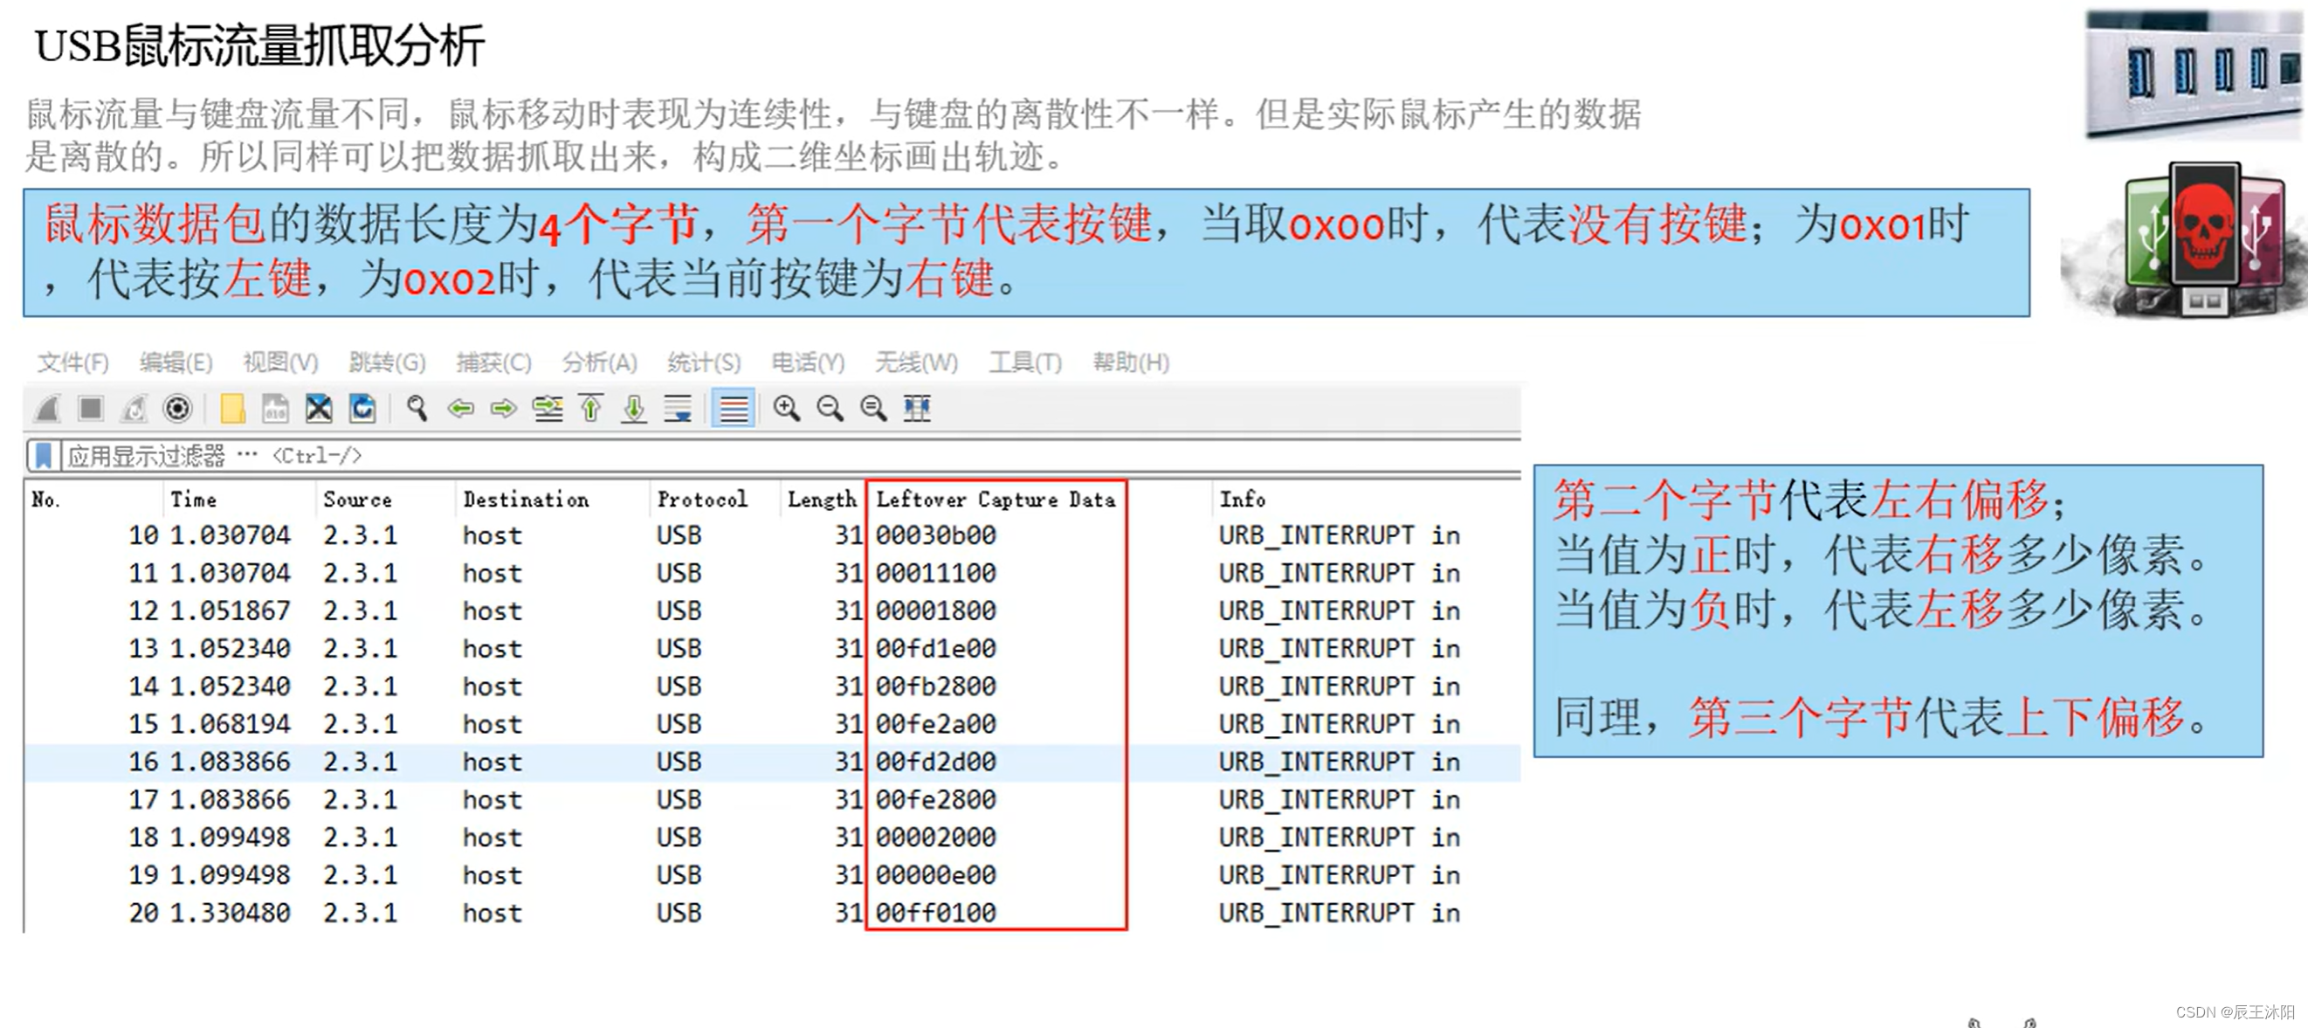
Task: Sort by the Destination column header
Action: (553, 500)
